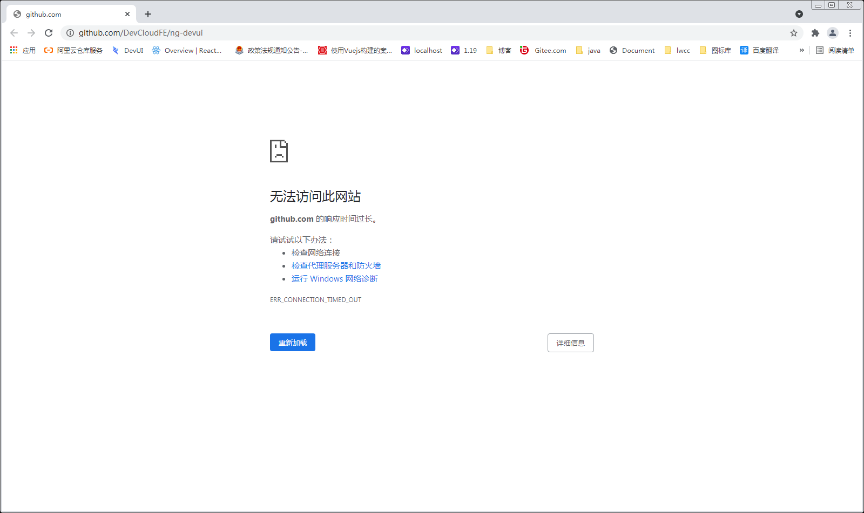Open the Extensions puzzle icon

[x=815, y=33]
